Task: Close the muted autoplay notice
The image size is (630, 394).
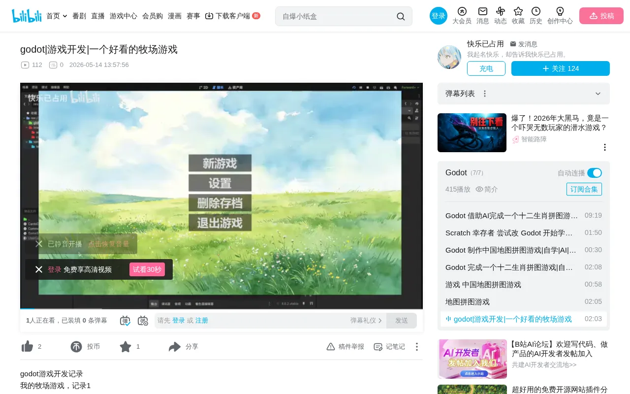Action: pos(39,244)
